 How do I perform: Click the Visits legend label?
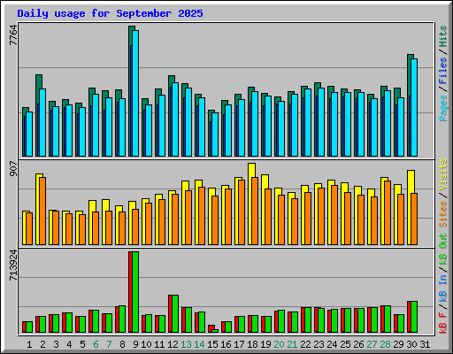[x=443, y=175]
